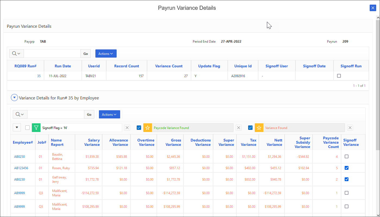Screen dimensions: 380x217
Task: Uncheck AB123456's Signoff Variance checkbox
Action: click(346, 168)
